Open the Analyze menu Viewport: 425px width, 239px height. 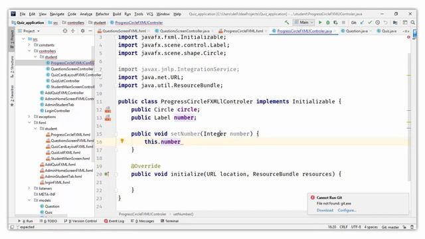point(86,14)
